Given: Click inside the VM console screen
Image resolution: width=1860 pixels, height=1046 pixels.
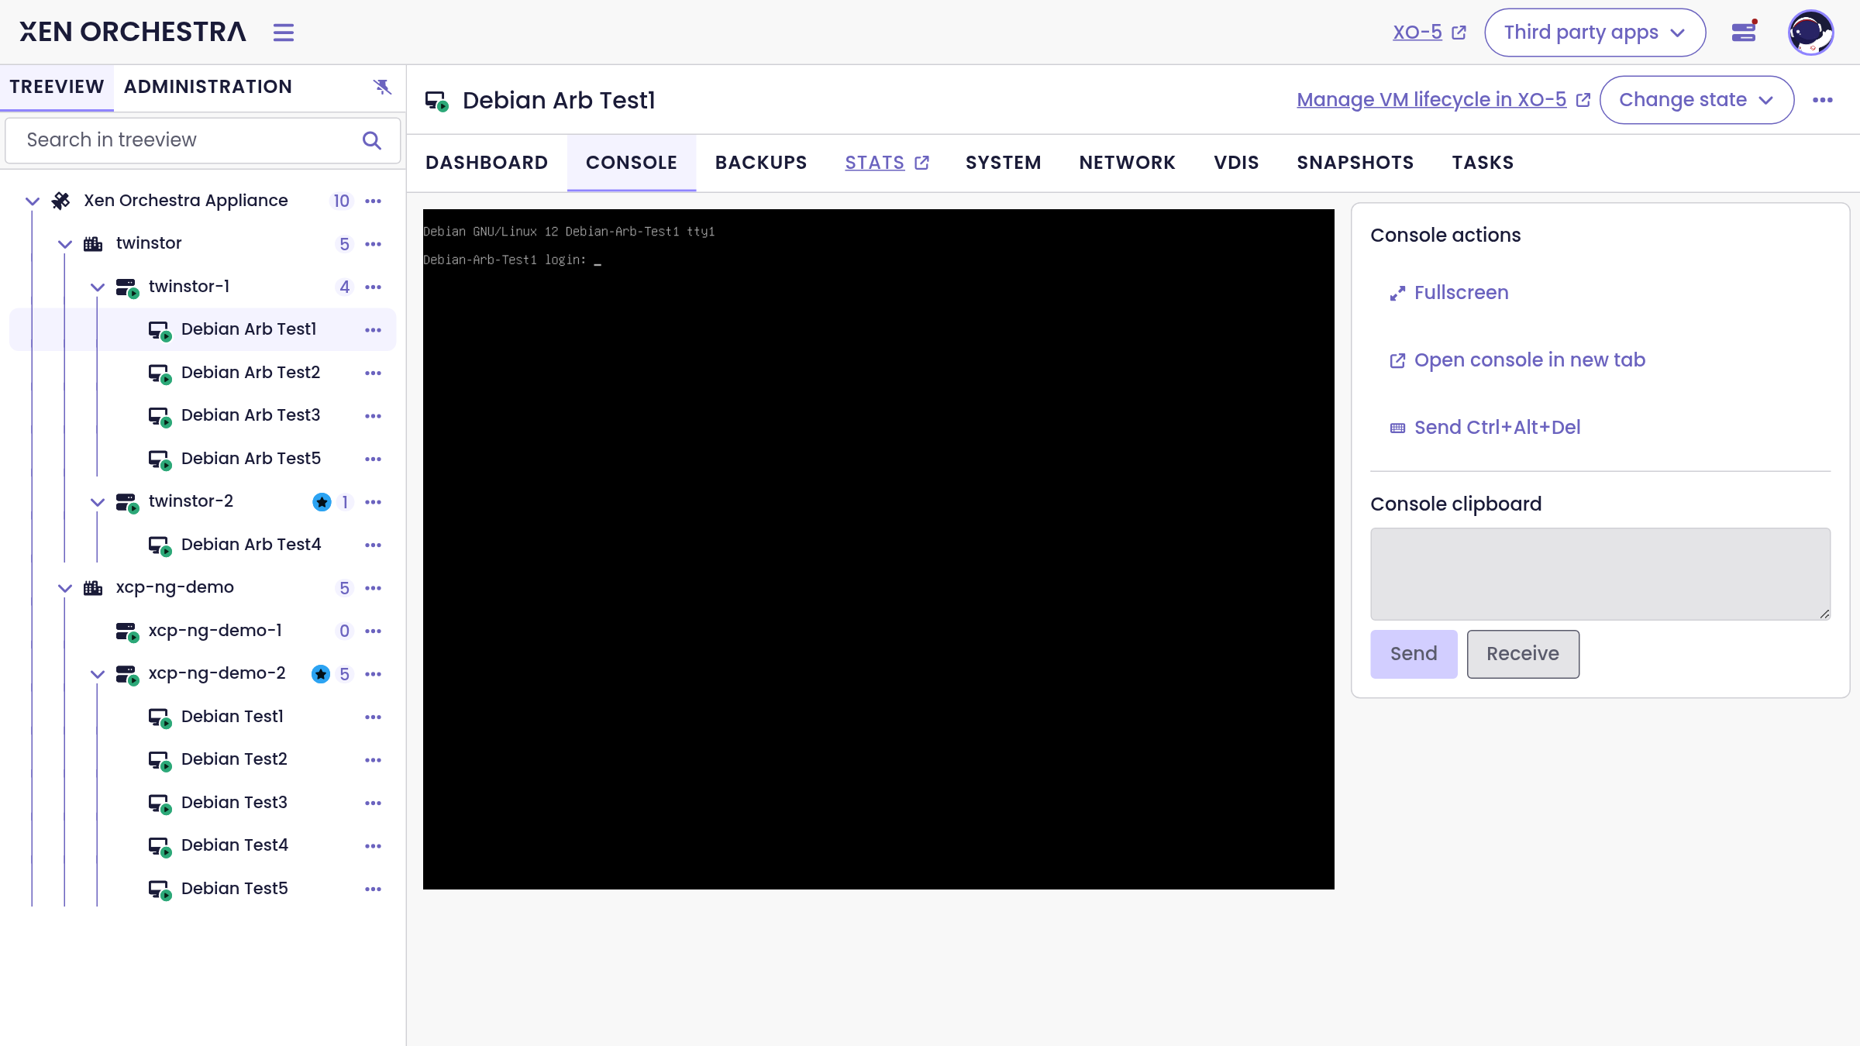Looking at the screenshot, I should 879,549.
